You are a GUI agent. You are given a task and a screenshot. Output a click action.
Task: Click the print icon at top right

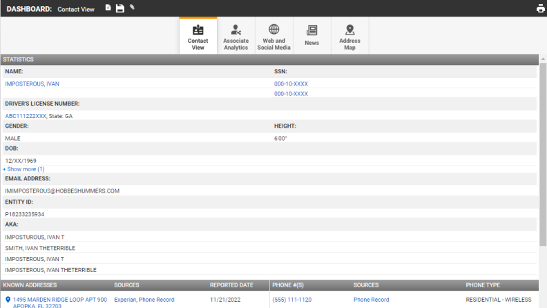pos(540,9)
